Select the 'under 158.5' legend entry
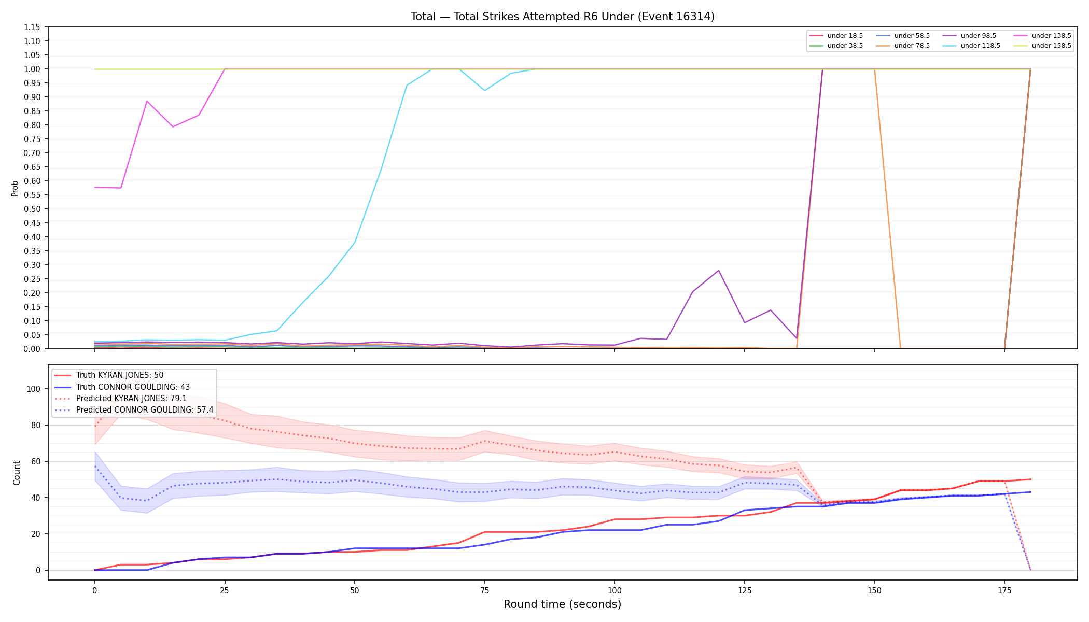 tap(1042, 46)
